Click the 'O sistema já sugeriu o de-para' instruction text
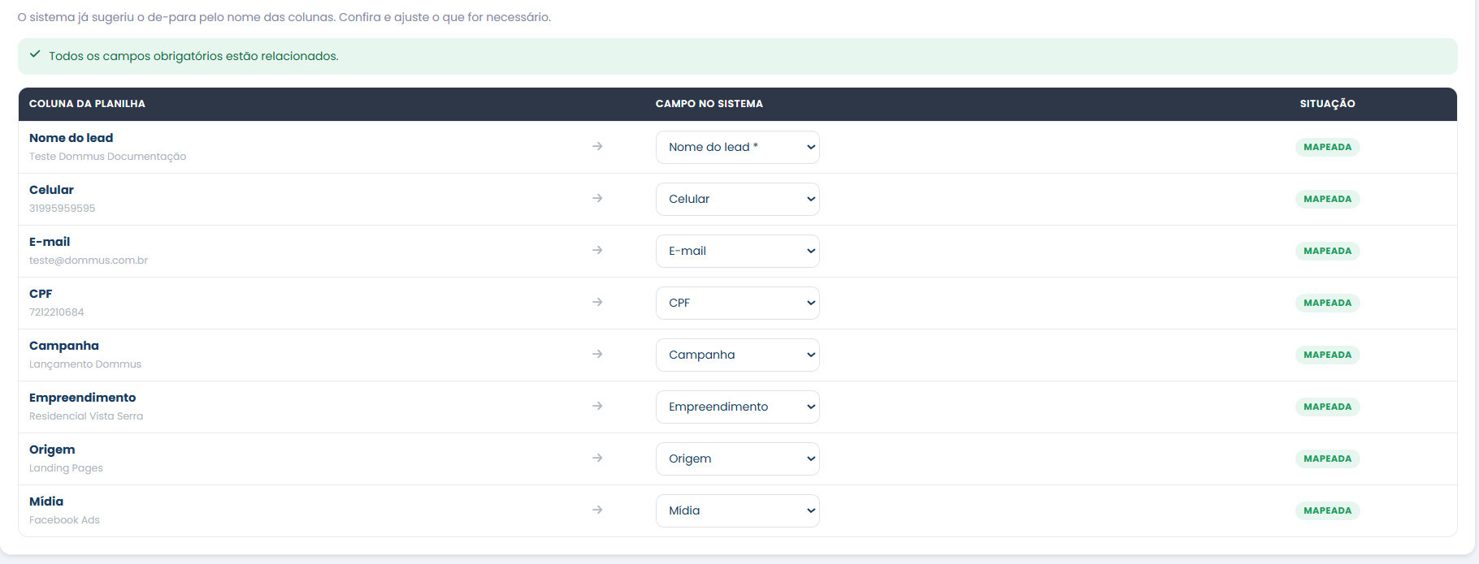Viewport: 1479px width, 564px height. click(x=284, y=17)
